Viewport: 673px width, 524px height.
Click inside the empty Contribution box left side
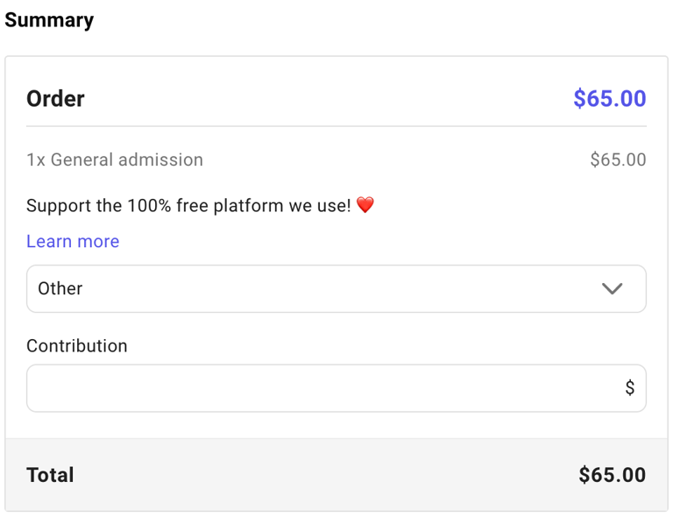click(172, 388)
